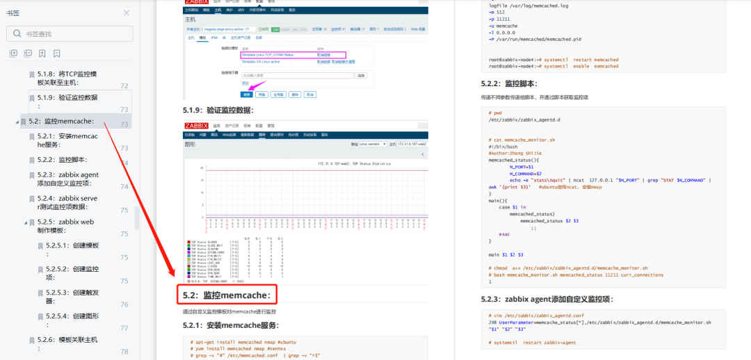Close the bookmarks panel
Viewport: 751px width, 360px height.
click(126, 13)
